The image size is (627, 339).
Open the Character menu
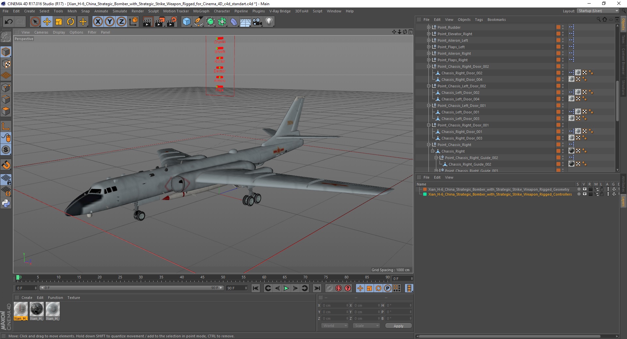(x=222, y=11)
